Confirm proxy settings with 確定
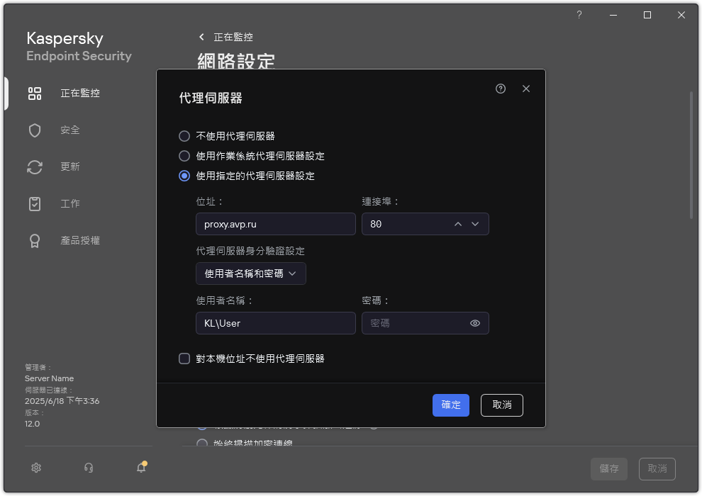The height and width of the screenshot is (496, 702). 450,405
